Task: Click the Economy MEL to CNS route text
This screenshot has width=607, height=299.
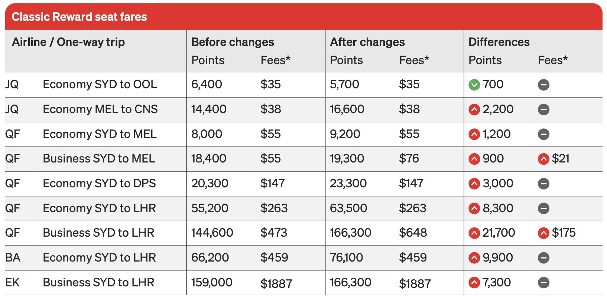Action: point(100,109)
